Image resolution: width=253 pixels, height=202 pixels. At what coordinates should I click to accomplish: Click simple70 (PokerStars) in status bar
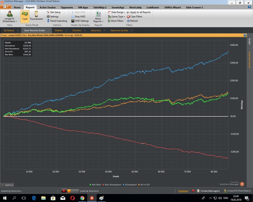tap(237, 191)
